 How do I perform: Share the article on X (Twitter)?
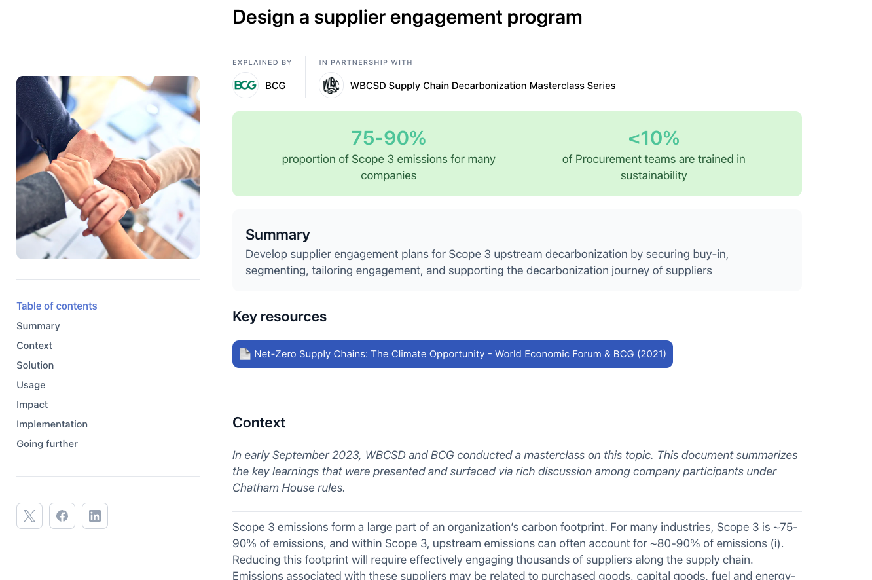pyautogui.click(x=29, y=516)
